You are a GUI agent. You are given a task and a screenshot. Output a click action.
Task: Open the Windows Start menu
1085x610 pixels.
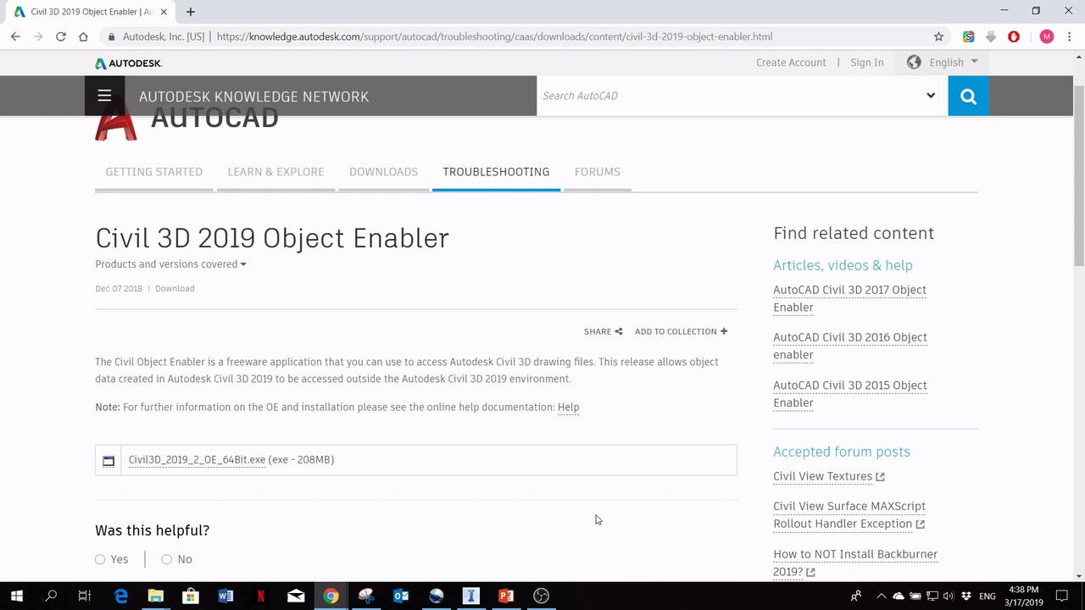tap(16, 596)
